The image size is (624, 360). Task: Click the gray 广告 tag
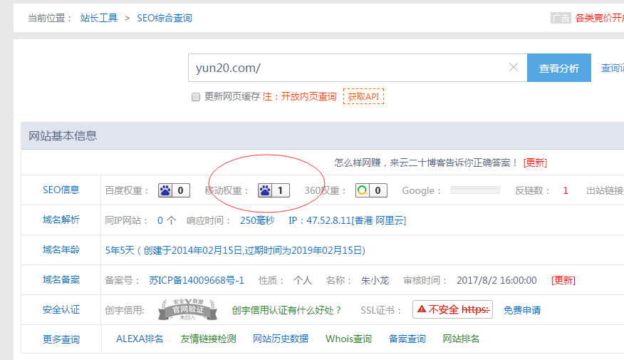[561, 18]
